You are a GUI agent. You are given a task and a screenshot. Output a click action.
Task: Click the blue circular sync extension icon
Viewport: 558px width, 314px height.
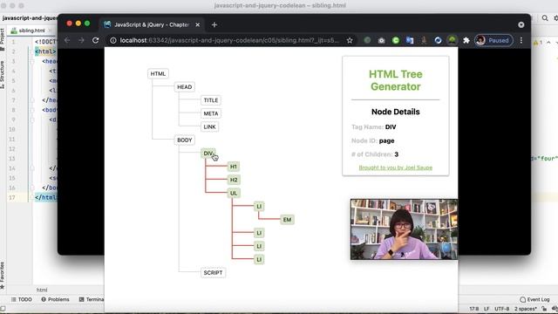pyautogui.click(x=438, y=40)
